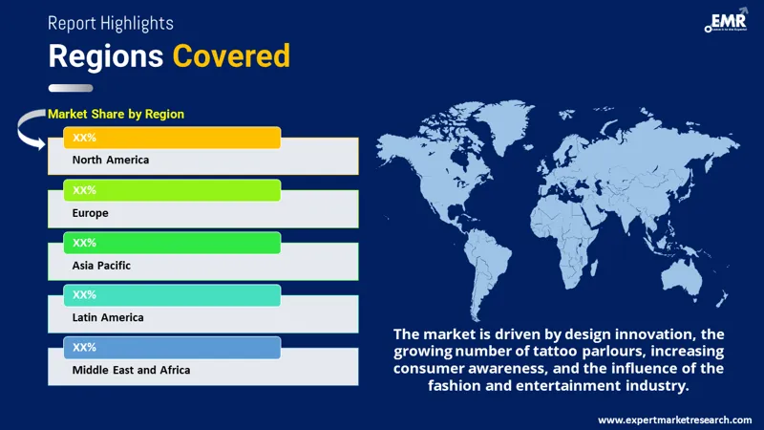764x430 pixels.
Task: Click the market drivers description paragraph
Action: (x=559, y=359)
